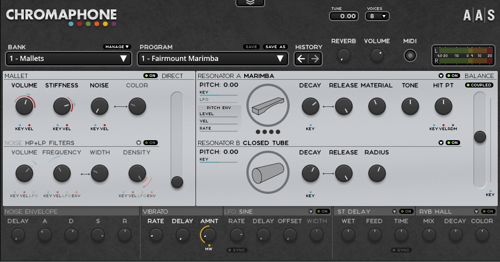Open the RVB Hall type dropdown arrow
The height and width of the screenshot is (262, 500).
click(476, 212)
